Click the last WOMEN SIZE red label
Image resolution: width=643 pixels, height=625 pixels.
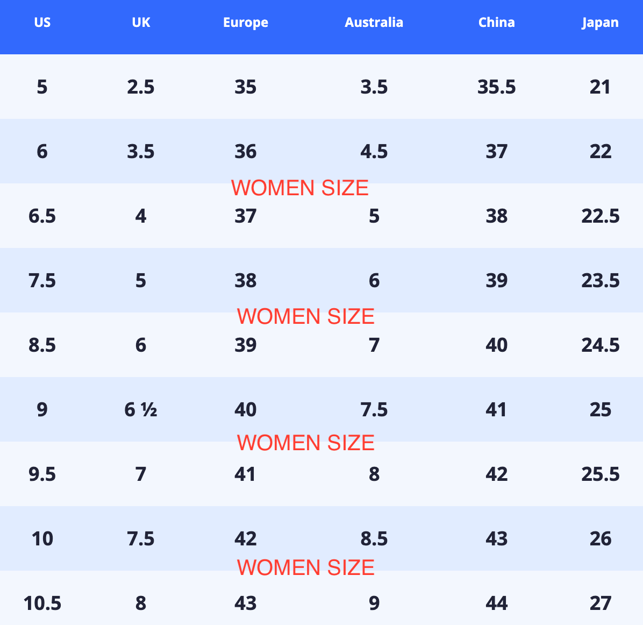(305, 567)
